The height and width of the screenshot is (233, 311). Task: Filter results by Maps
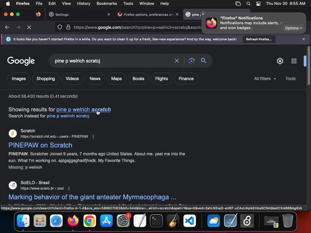tap(116, 79)
